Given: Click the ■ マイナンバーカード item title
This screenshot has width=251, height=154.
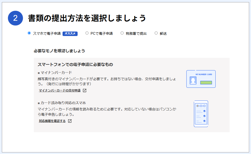Looking at the screenshot, I should click(55, 73).
